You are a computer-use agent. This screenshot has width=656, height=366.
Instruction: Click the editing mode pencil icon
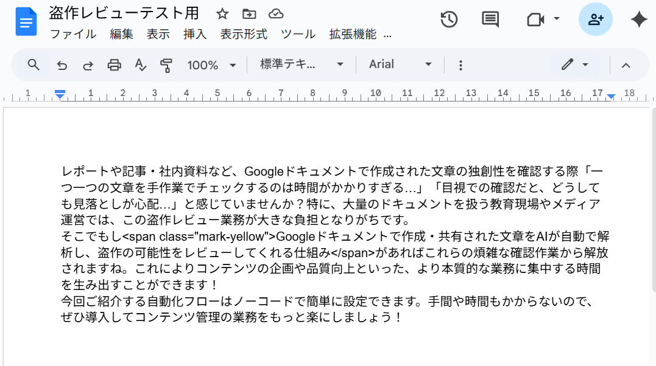[x=567, y=65]
